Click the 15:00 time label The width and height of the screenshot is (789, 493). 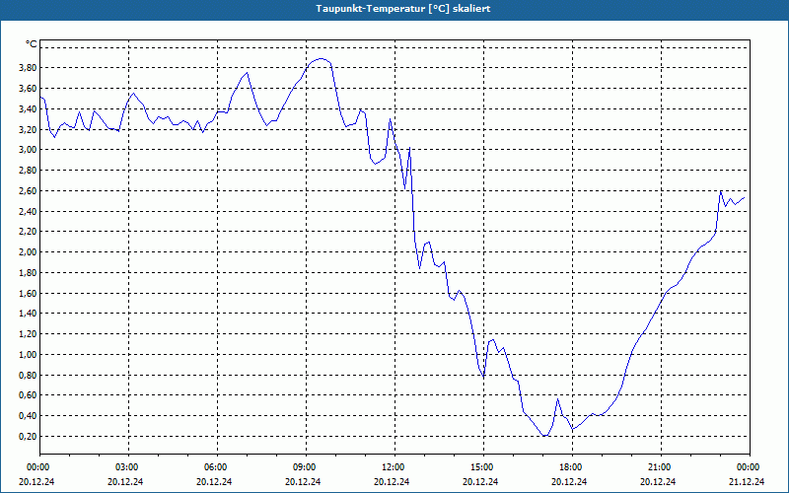[x=483, y=467]
